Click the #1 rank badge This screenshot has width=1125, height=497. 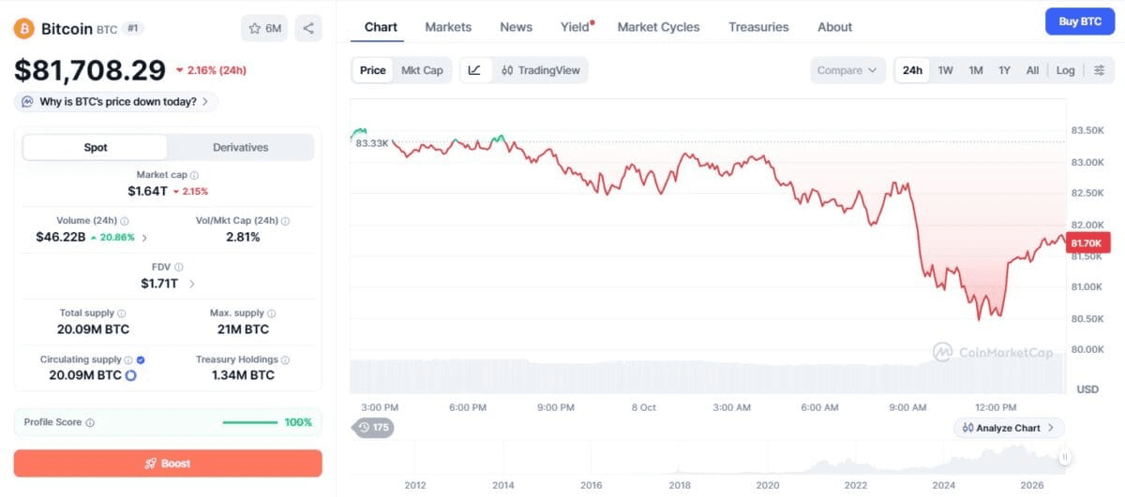[x=132, y=29]
